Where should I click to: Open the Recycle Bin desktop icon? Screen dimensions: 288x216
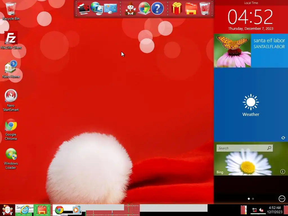pos(11,11)
